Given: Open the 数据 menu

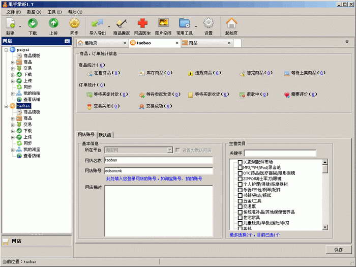Looking at the screenshot, I should [34, 12].
